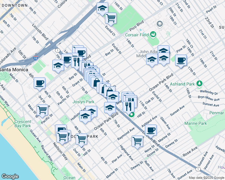Viewport: 225px width, 180px height.
Task: Open the Google logo link
Action: [x=10, y=176]
